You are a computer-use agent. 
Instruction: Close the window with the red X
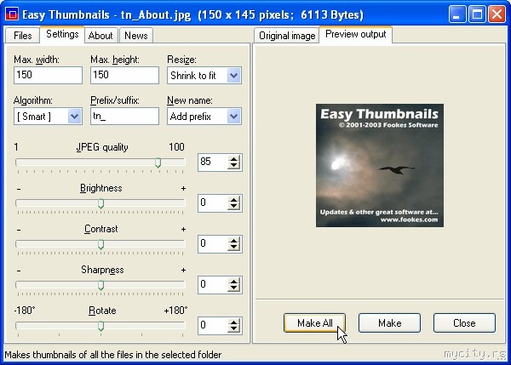point(497,14)
